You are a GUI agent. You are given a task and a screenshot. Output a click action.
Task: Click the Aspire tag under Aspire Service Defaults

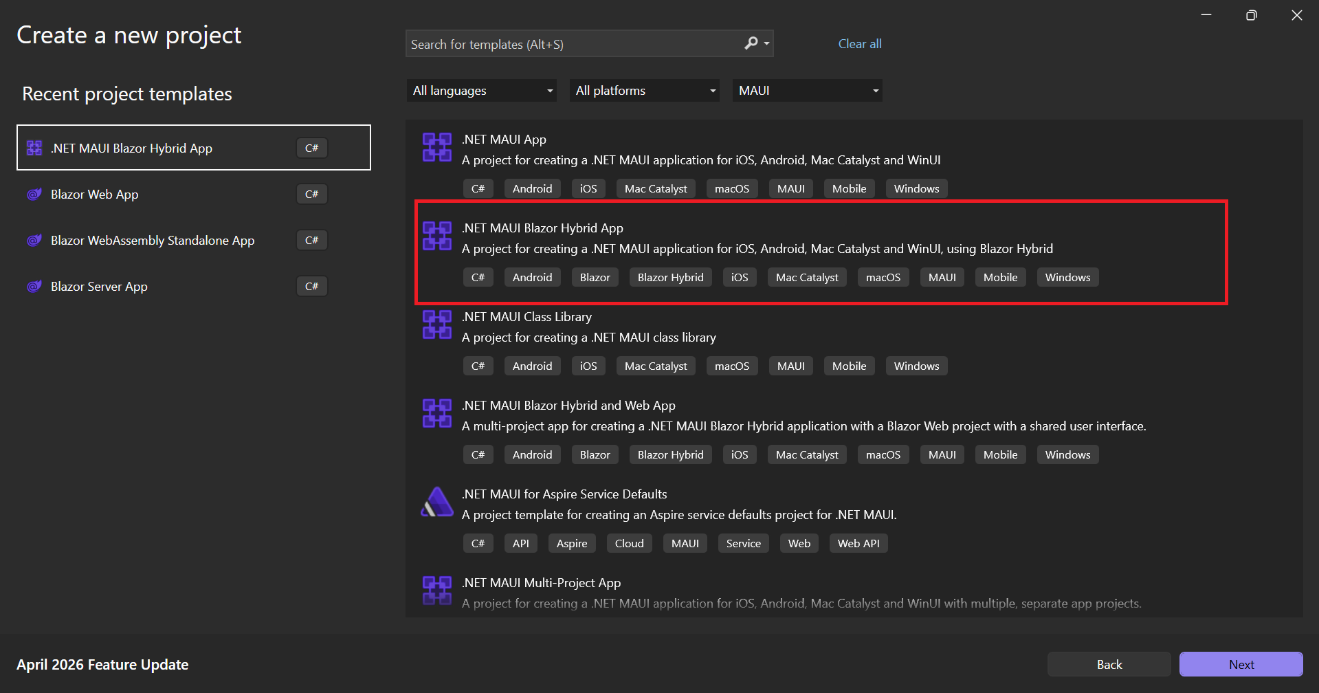572,543
